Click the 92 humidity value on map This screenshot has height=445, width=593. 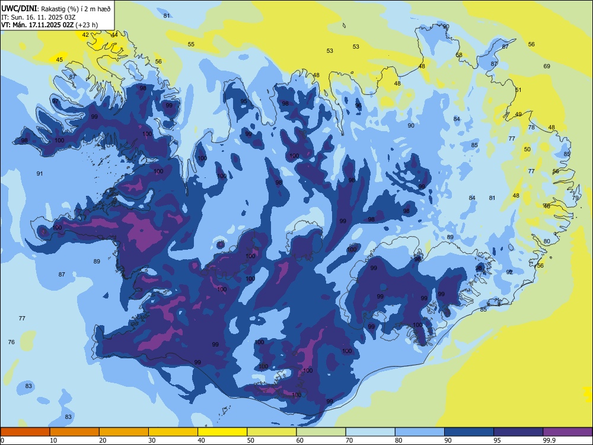click(x=509, y=272)
